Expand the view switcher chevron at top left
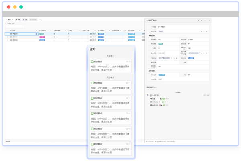 coord(6,20)
